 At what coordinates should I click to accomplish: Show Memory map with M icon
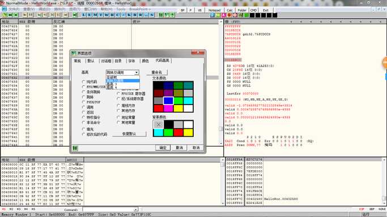[x=95, y=15]
